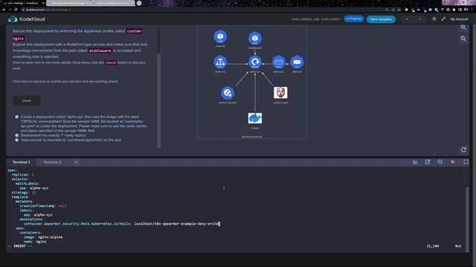
Task: Click the terminal list view icon
Action: pos(415,162)
